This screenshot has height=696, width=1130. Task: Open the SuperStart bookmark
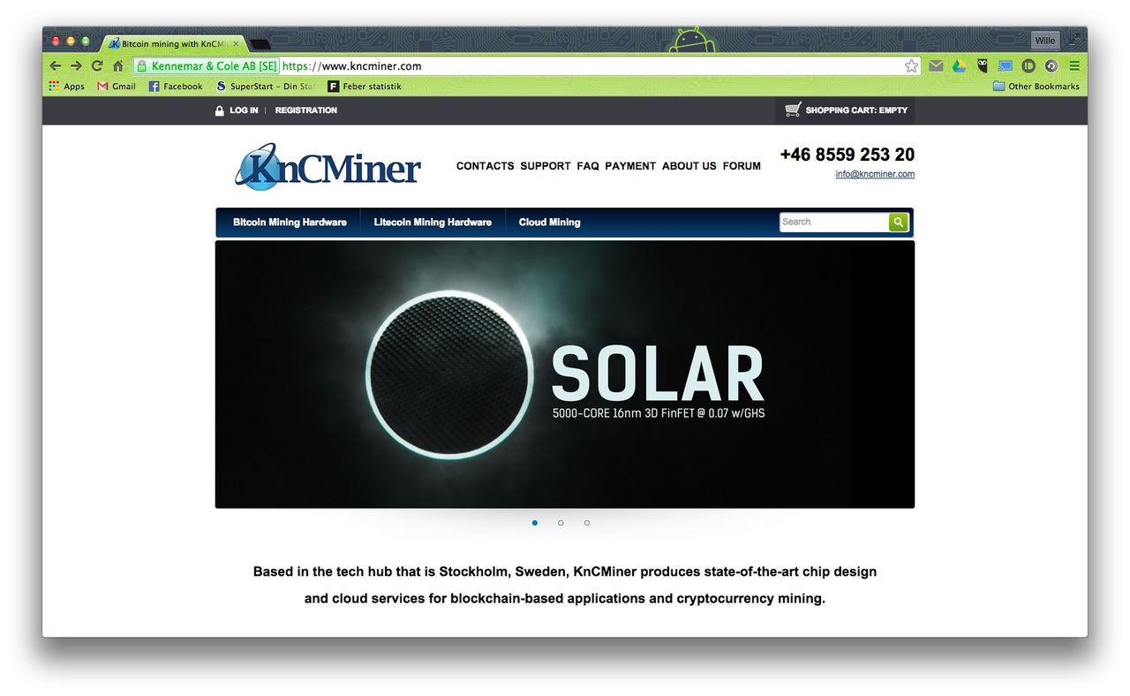[x=265, y=87]
